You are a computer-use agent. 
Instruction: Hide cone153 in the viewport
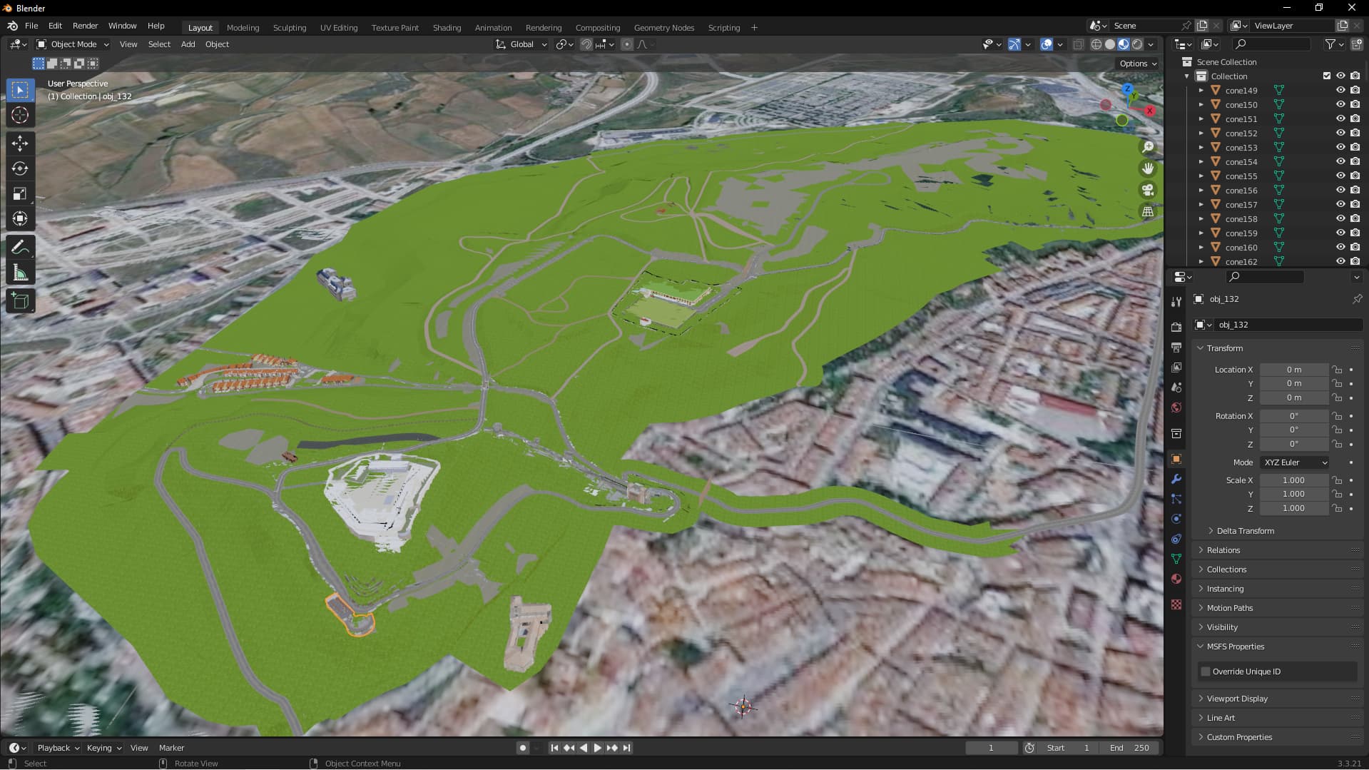coord(1340,147)
